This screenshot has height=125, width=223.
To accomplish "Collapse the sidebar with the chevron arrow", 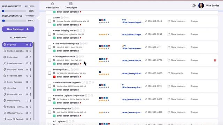I will (39, 18).
